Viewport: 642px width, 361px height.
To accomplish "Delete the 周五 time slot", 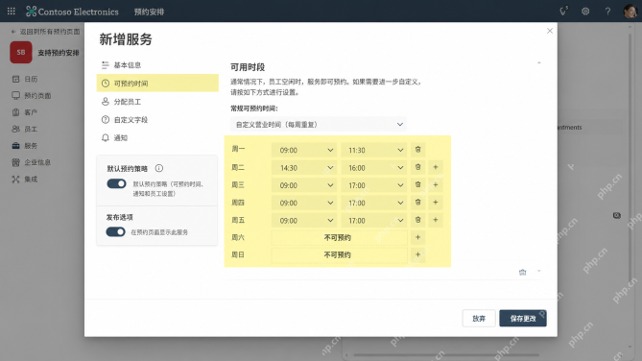I will 418,220.
